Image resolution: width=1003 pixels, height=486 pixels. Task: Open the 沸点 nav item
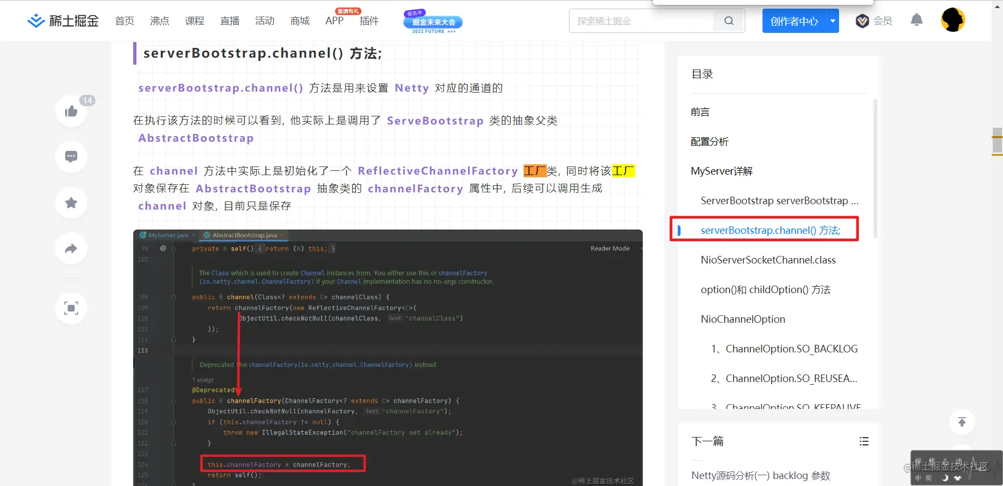pos(160,21)
